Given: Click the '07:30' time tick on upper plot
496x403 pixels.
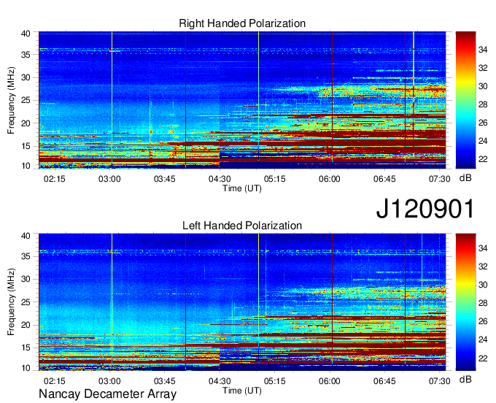Looking at the screenshot, I should [439, 179].
